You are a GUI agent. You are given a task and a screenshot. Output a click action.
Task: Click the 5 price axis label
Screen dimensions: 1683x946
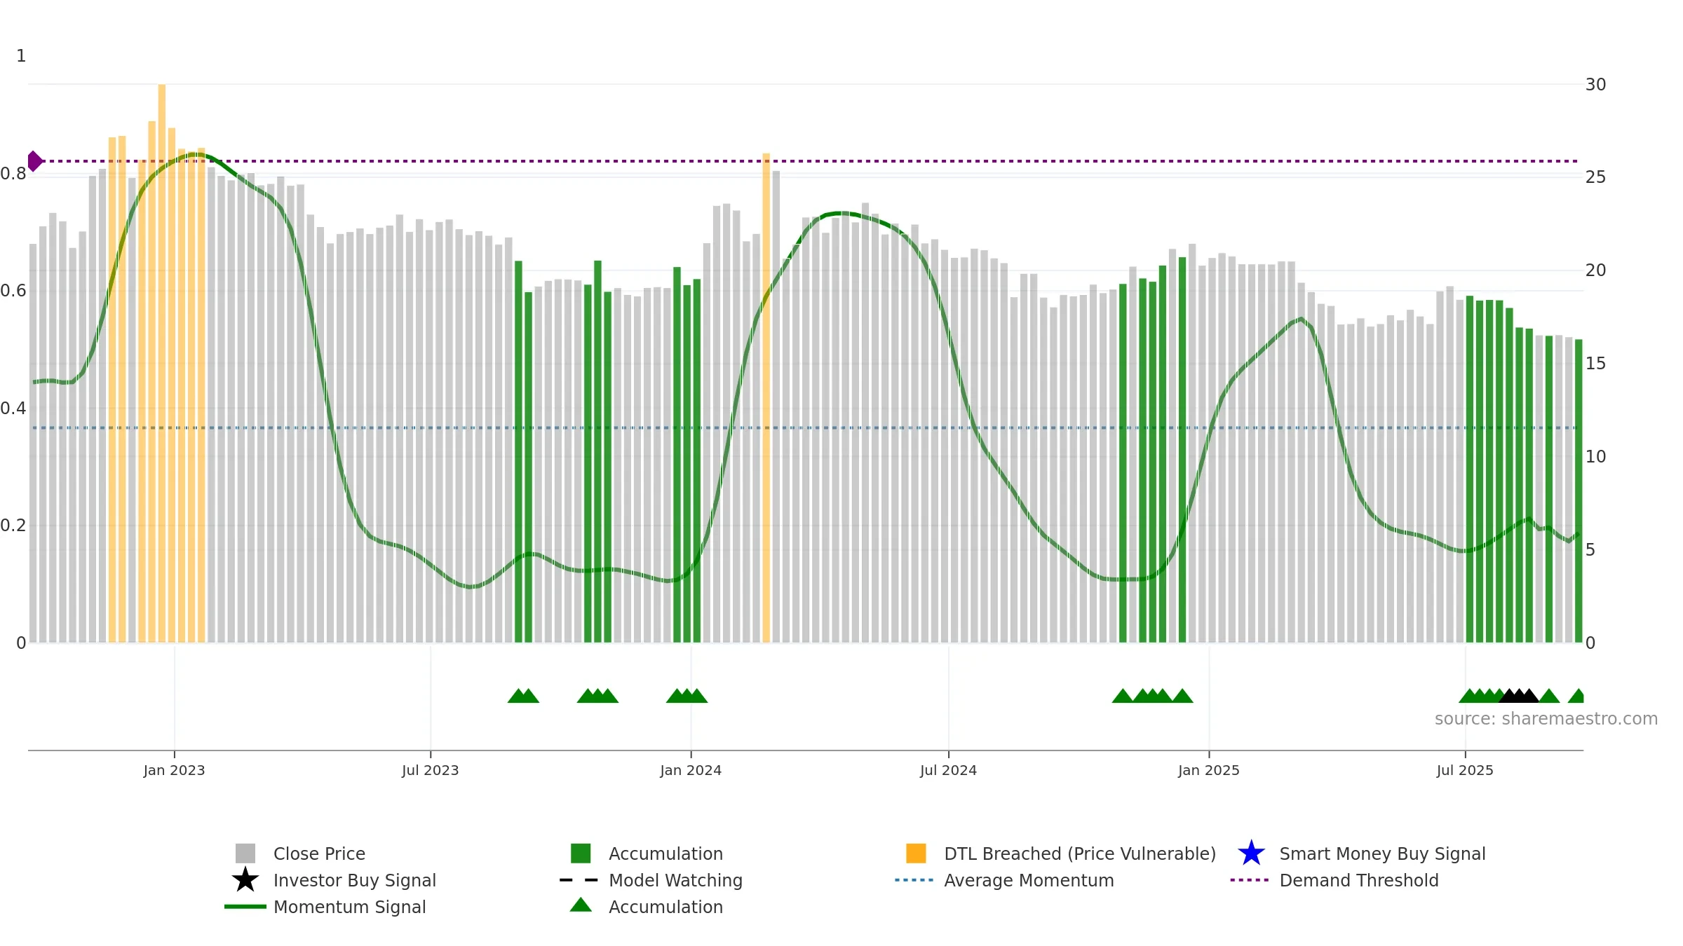[x=1590, y=550]
